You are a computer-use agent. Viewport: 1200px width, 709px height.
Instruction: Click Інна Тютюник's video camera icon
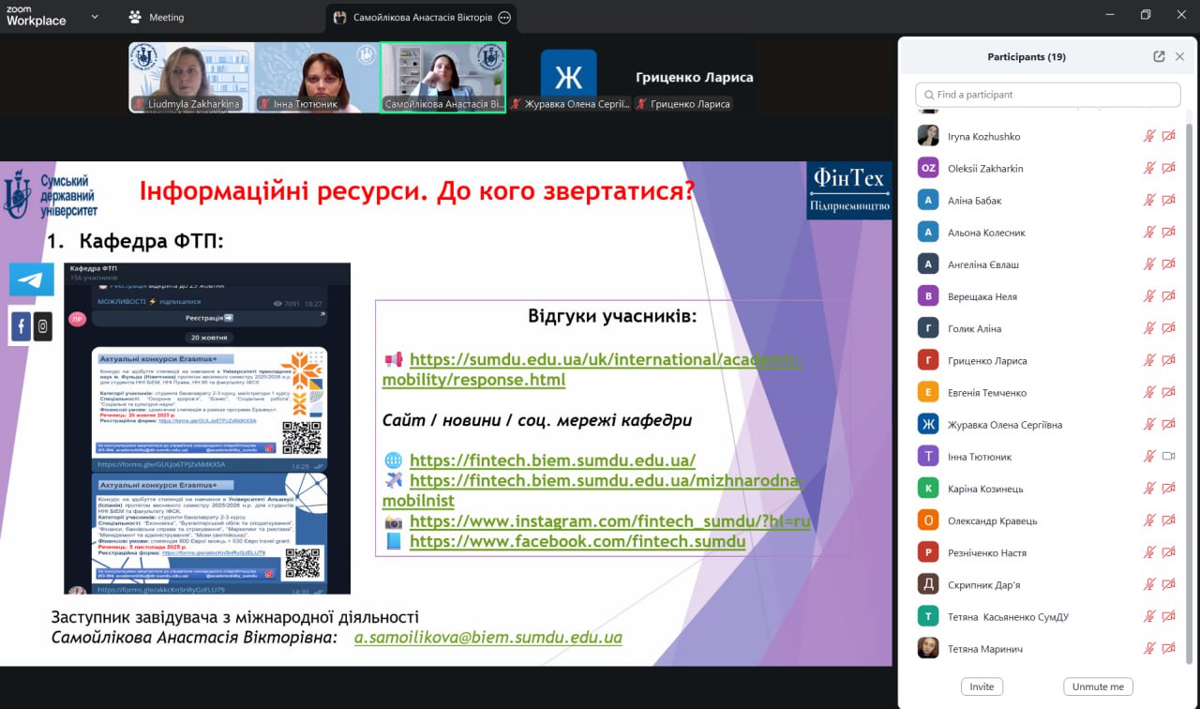tap(1168, 457)
